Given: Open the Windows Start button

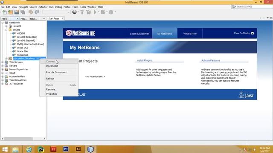Looking at the screenshot, I should tap(5, 149).
